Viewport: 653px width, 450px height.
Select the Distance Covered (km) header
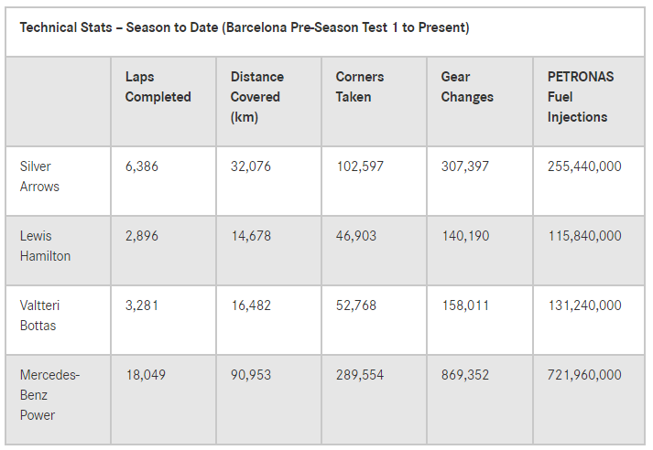[x=257, y=97]
